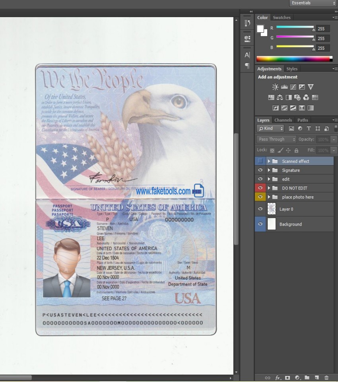Create a new group folder

coord(307,378)
